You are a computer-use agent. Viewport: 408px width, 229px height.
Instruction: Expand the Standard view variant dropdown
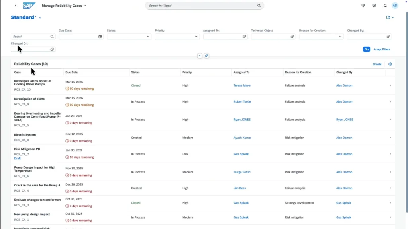coord(40,17)
